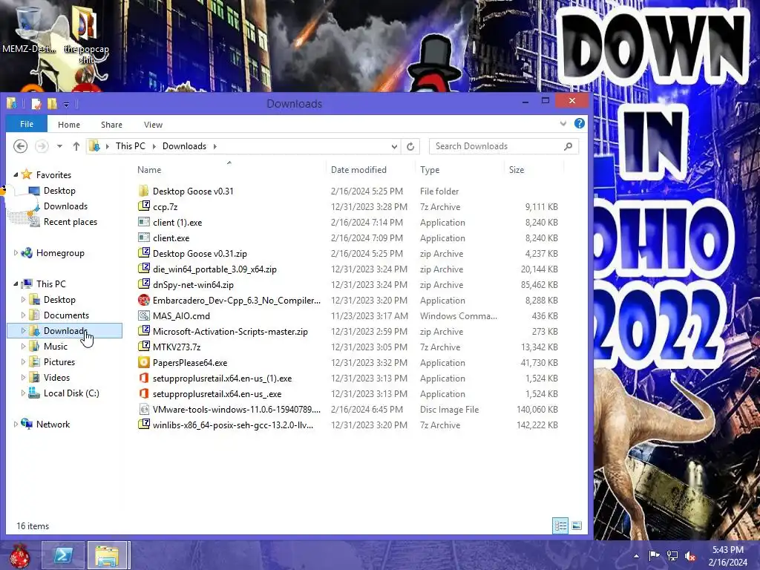760x570 pixels.
Task: Select the ccp.7z archive icon
Action: click(x=143, y=206)
